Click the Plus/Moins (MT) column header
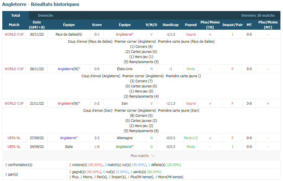 point(268,25)
